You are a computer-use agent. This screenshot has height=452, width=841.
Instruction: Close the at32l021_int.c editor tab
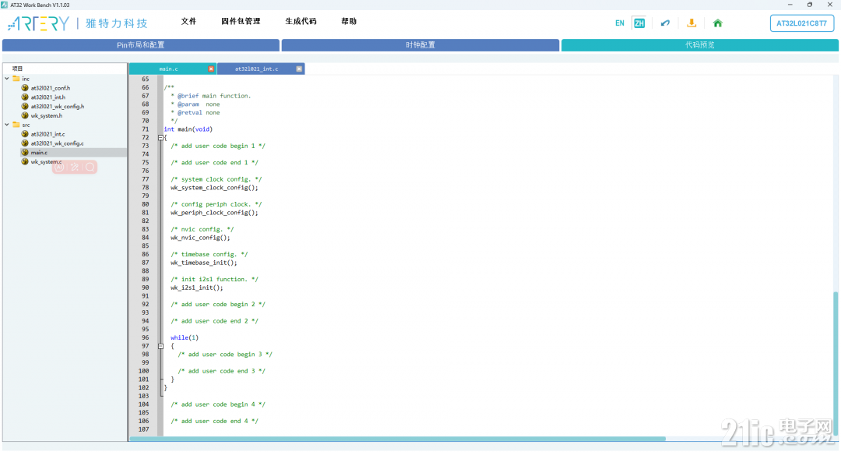coord(299,69)
